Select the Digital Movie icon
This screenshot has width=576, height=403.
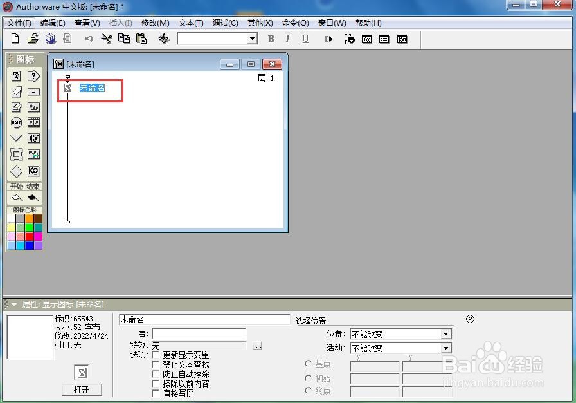tap(33, 122)
